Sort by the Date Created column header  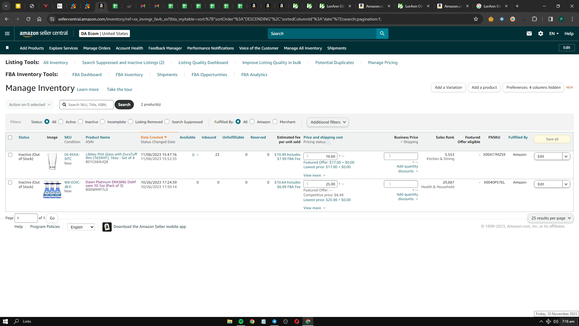click(154, 137)
